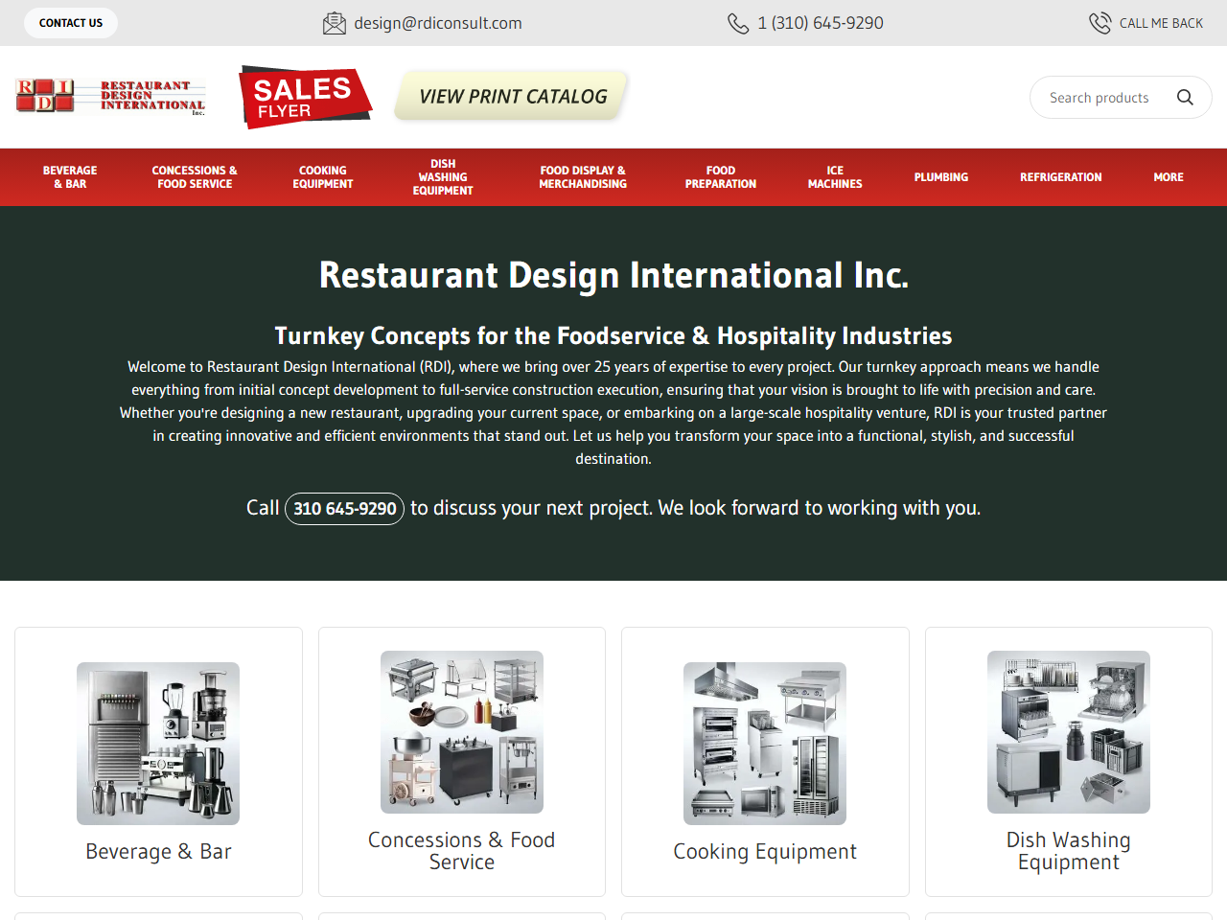Open the Plumbing menu item
This screenshot has height=920, width=1227.
coord(941,177)
